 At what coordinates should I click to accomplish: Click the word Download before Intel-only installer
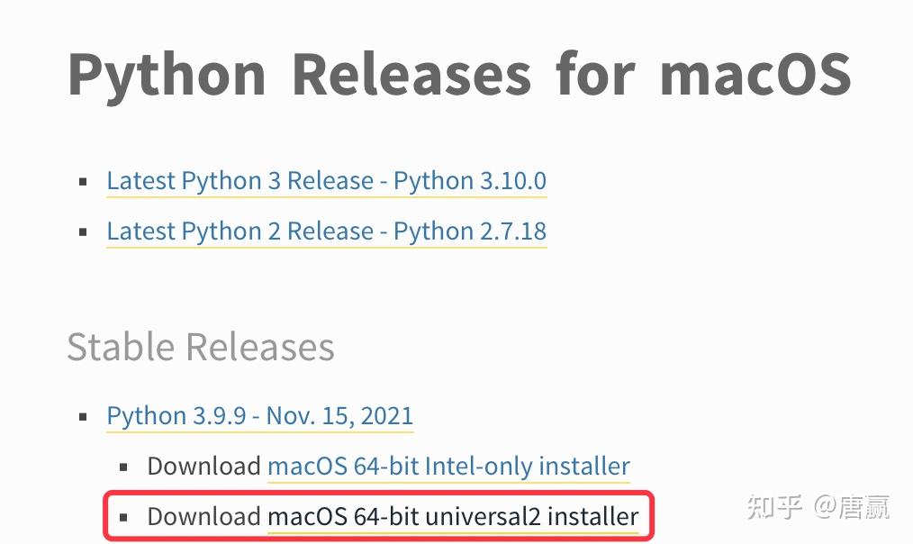pyautogui.click(x=203, y=467)
